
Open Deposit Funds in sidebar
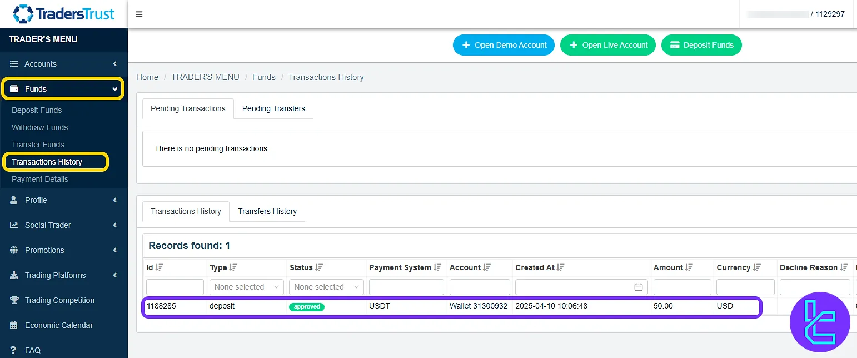coord(37,110)
